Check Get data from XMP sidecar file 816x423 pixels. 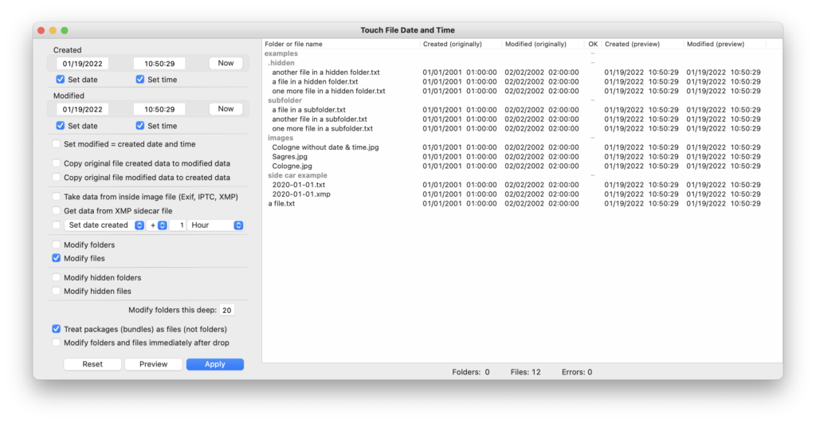click(x=57, y=210)
